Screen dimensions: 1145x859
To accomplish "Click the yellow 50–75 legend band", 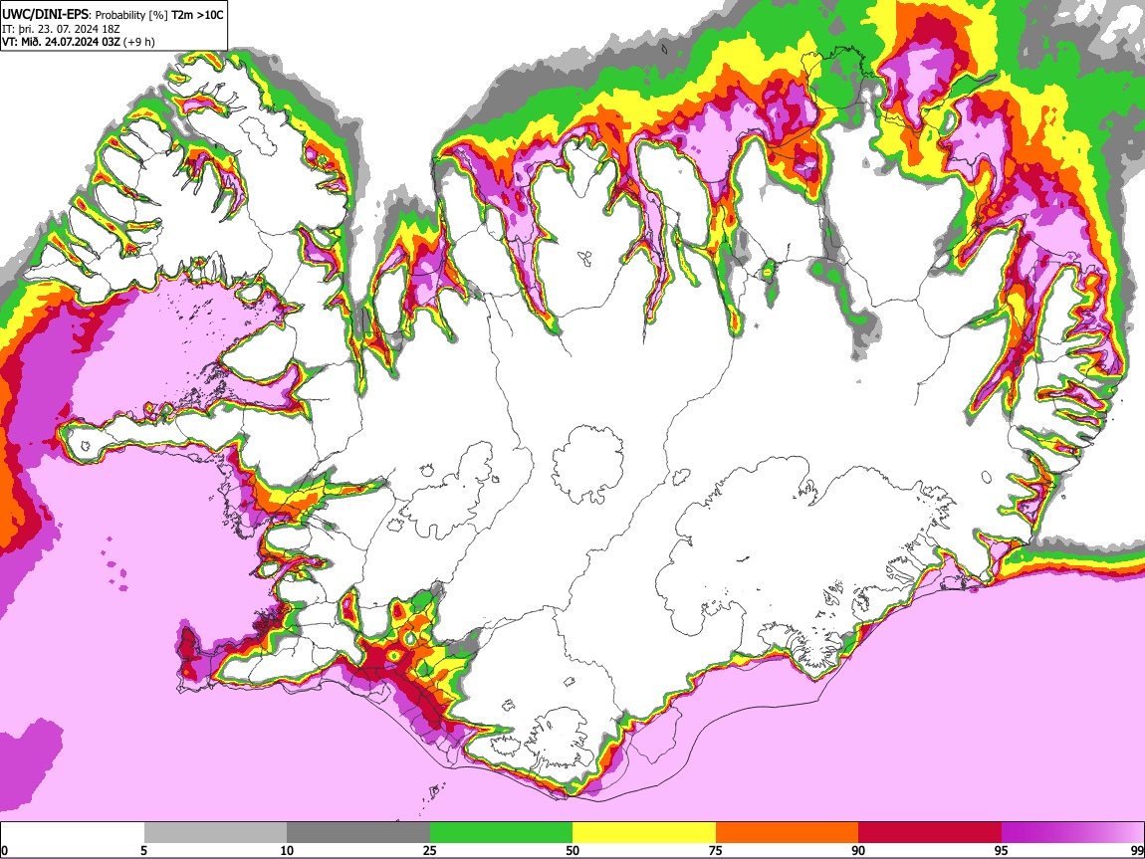I will pyautogui.click(x=644, y=833).
